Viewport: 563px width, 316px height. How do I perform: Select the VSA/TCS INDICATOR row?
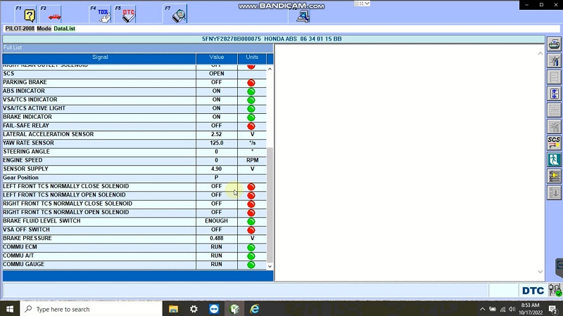(134, 100)
